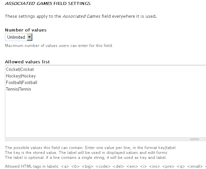The width and height of the screenshot is (206, 169).
Task: Click the Allowed values list label
Action: [x=27, y=62]
